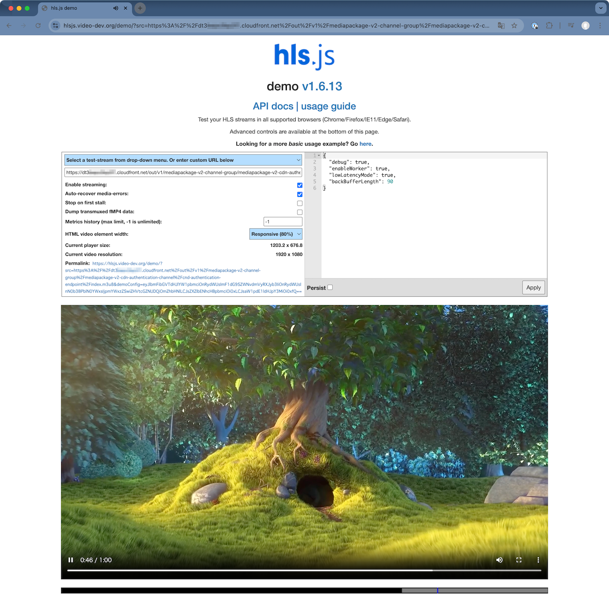Click the Current video resolution value 1920 x 1080
Image resolution: width=609 pixels, height=611 pixels.
tap(289, 254)
